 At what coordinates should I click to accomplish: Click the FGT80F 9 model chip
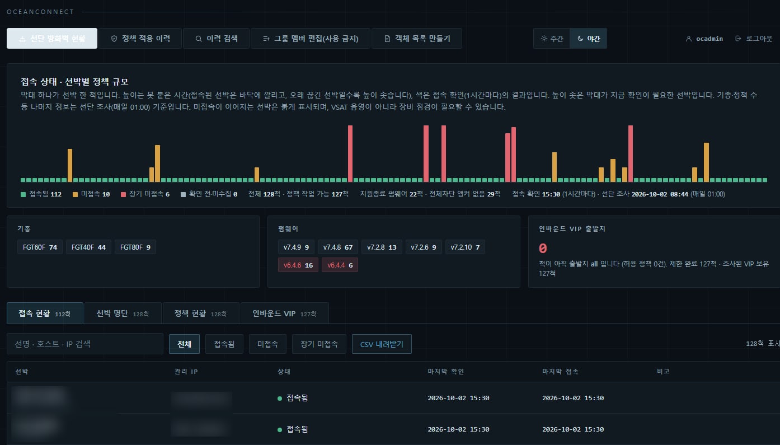(x=135, y=247)
